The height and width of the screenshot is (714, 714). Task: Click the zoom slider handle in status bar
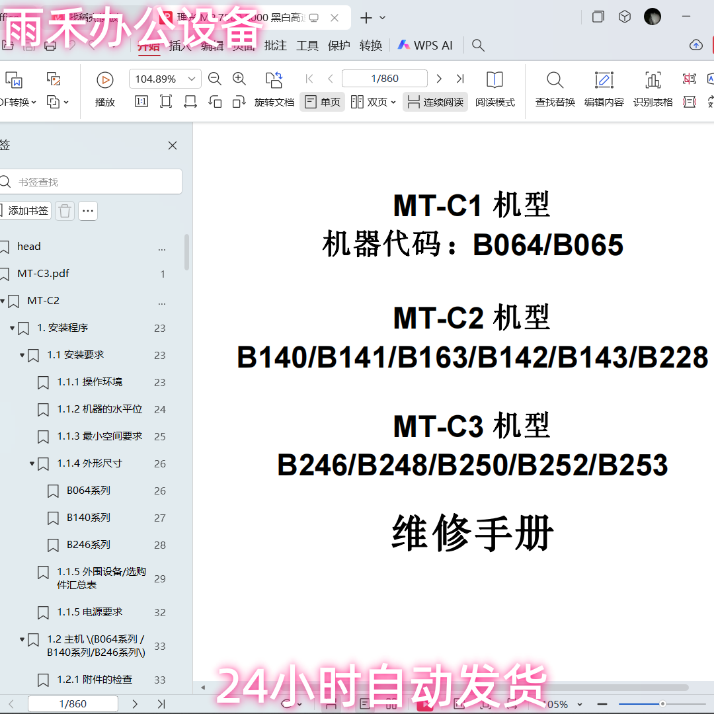pos(662,704)
